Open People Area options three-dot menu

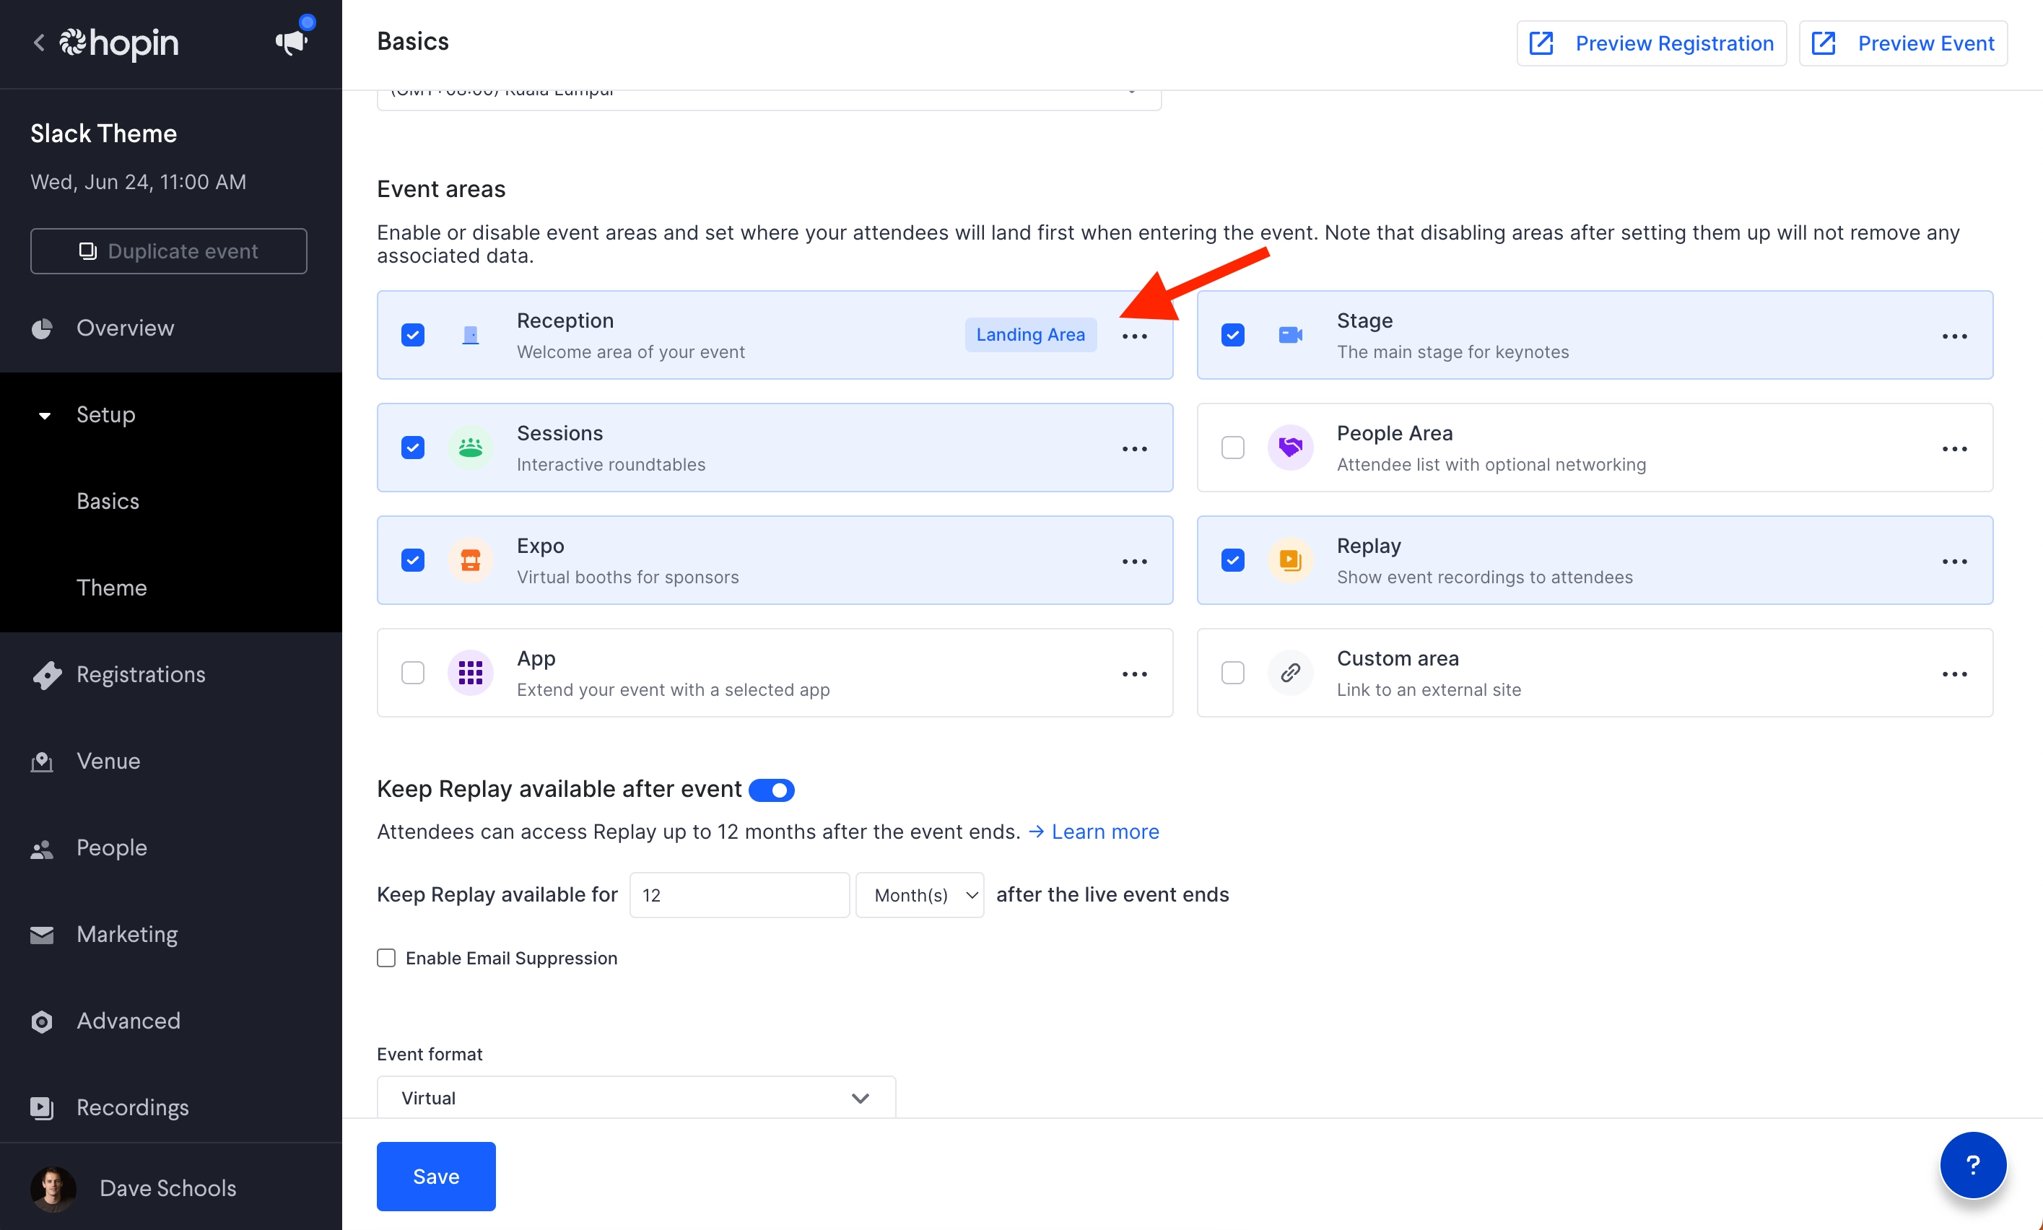point(1953,448)
